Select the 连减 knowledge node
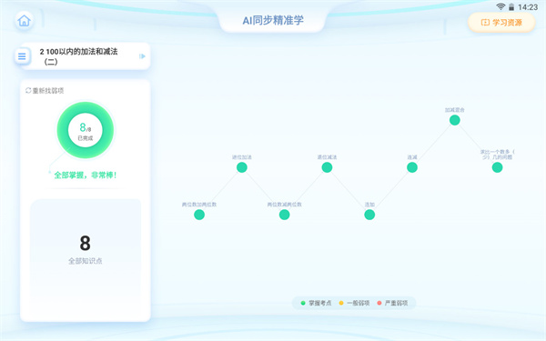The height and width of the screenshot is (341, 546). point(412,167)
